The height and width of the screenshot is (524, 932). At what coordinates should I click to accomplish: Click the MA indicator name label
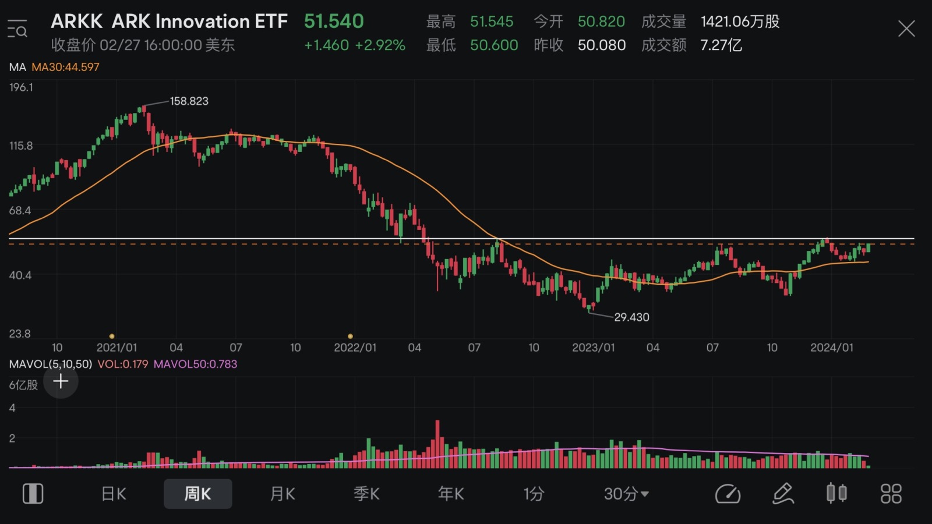17,67
